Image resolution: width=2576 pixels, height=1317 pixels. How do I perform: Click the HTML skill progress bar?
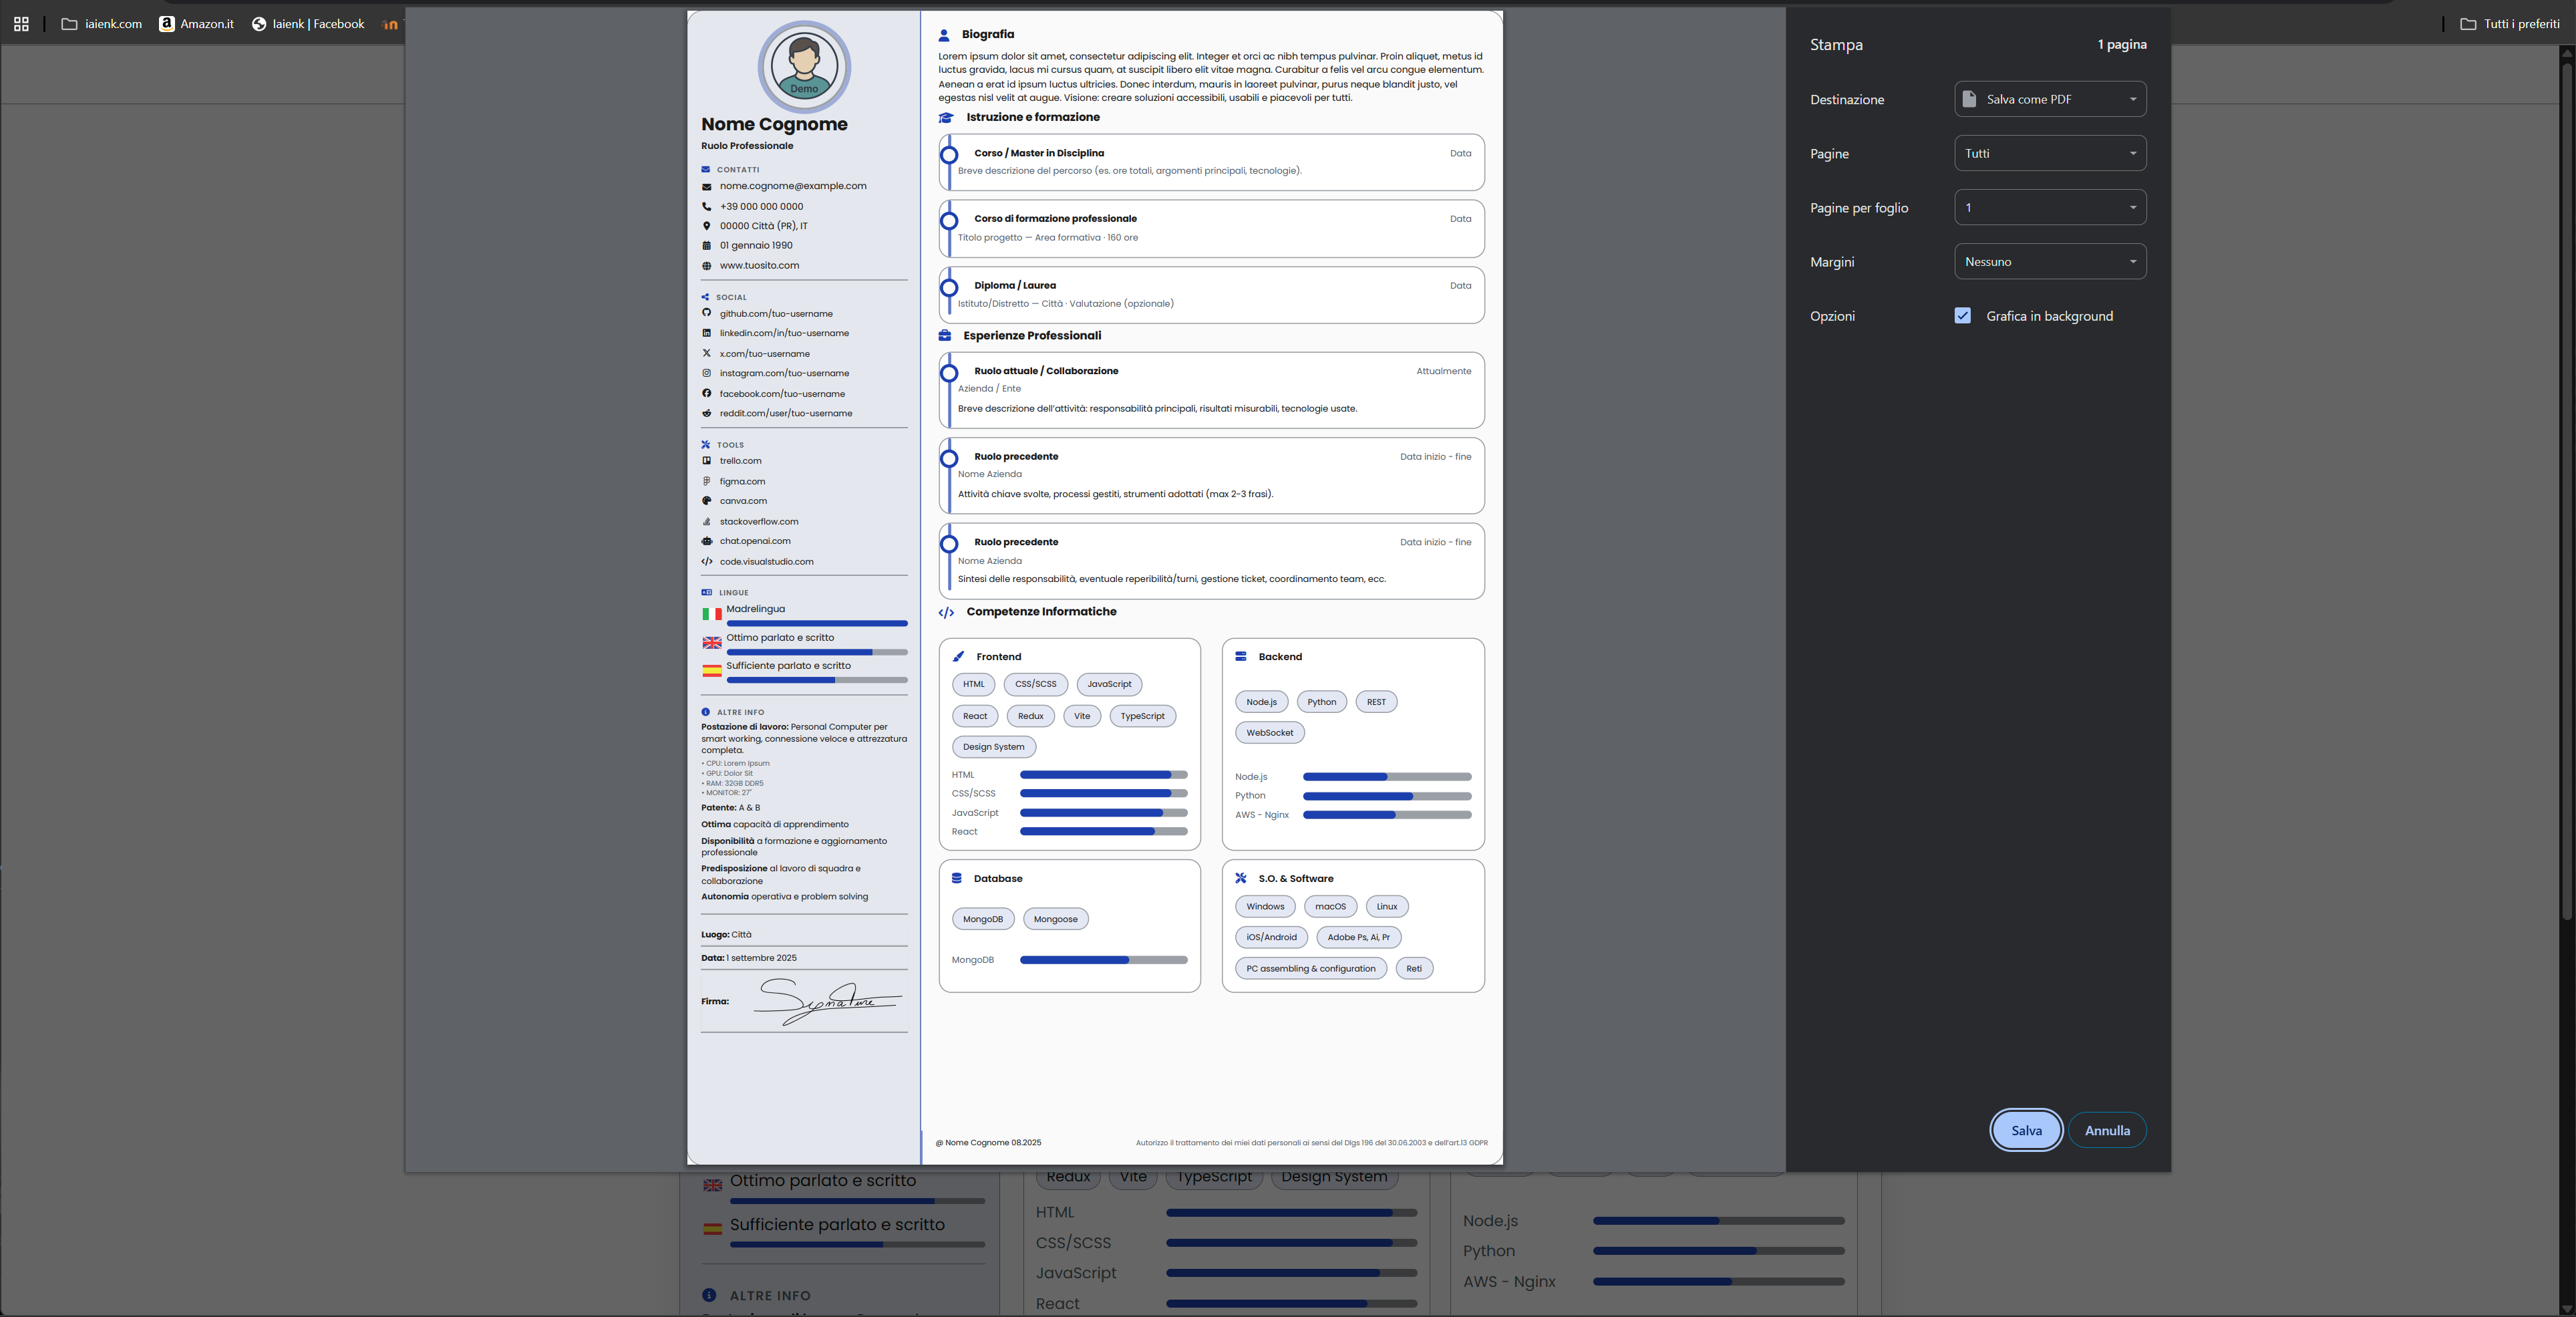pos(1103,775)
